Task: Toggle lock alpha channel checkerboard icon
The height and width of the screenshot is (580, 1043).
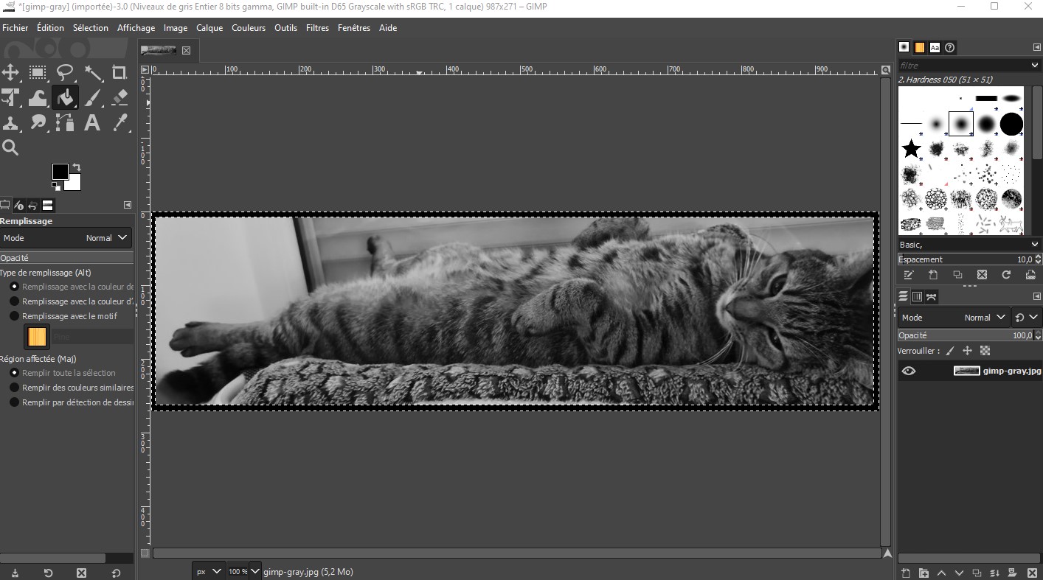Action: [985, 351]
